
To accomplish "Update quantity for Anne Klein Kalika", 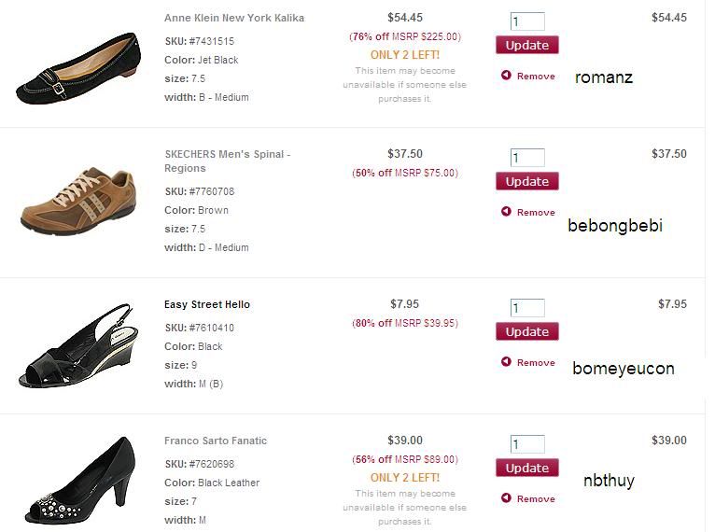I will point(526,45).
